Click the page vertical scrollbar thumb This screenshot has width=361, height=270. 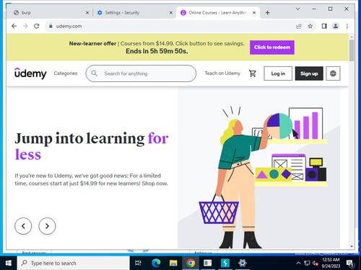click(352, 50)
